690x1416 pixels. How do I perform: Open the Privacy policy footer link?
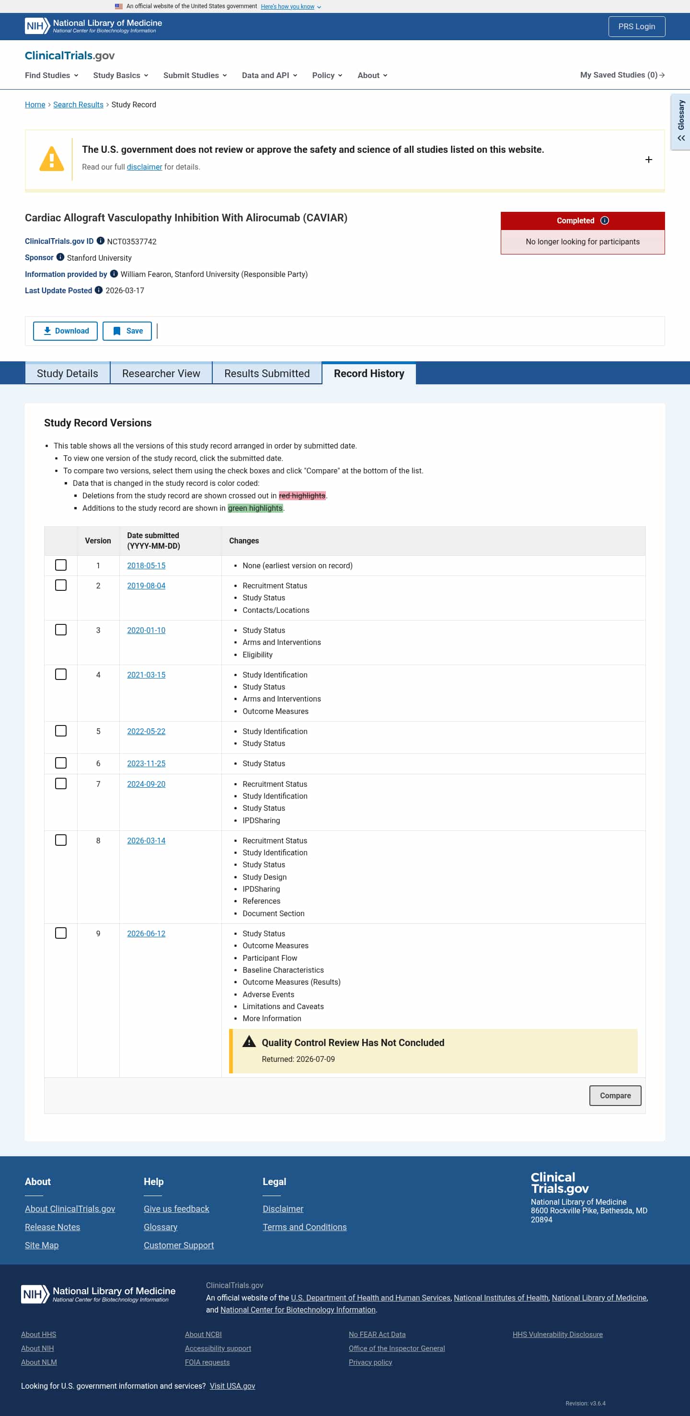pyautogui.click(x=370, y=1362)
